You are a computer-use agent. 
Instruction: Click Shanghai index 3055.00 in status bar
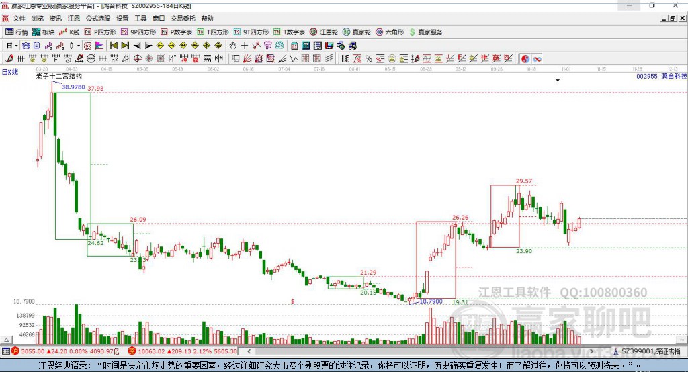click(32, 351)
